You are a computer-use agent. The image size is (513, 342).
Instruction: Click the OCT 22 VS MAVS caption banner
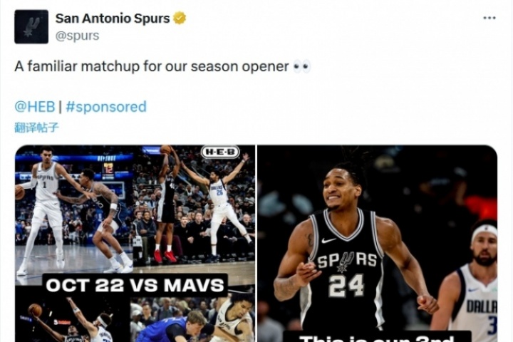point(135,285)
